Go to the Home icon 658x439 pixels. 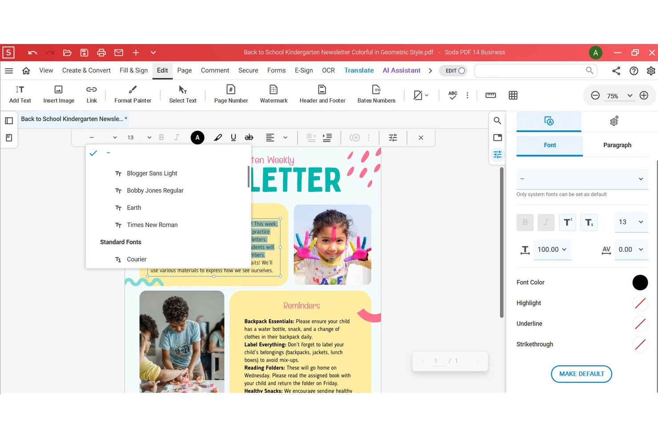[x=26, y=71]
